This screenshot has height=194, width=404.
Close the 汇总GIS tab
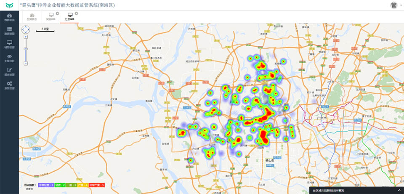click(x=76, y=13)
